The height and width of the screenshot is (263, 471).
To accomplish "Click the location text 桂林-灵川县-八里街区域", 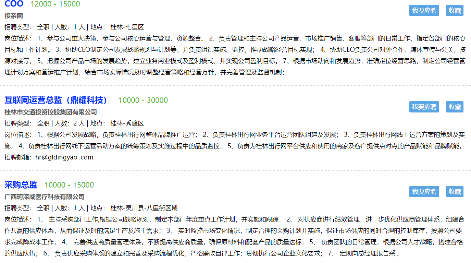I will click(x=144, y=208).
